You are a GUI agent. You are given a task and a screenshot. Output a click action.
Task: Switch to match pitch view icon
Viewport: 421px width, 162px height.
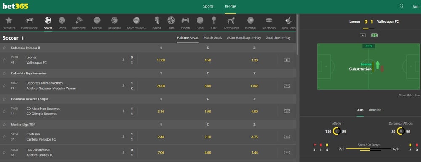(374, 35)
